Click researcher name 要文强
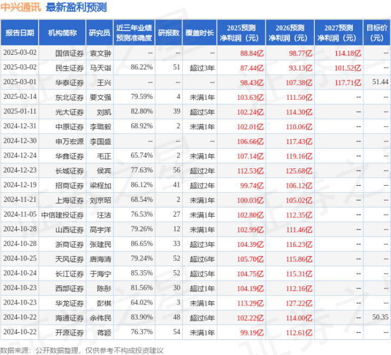The height and width of the screenshot is (355, 391). pos(101,97)
